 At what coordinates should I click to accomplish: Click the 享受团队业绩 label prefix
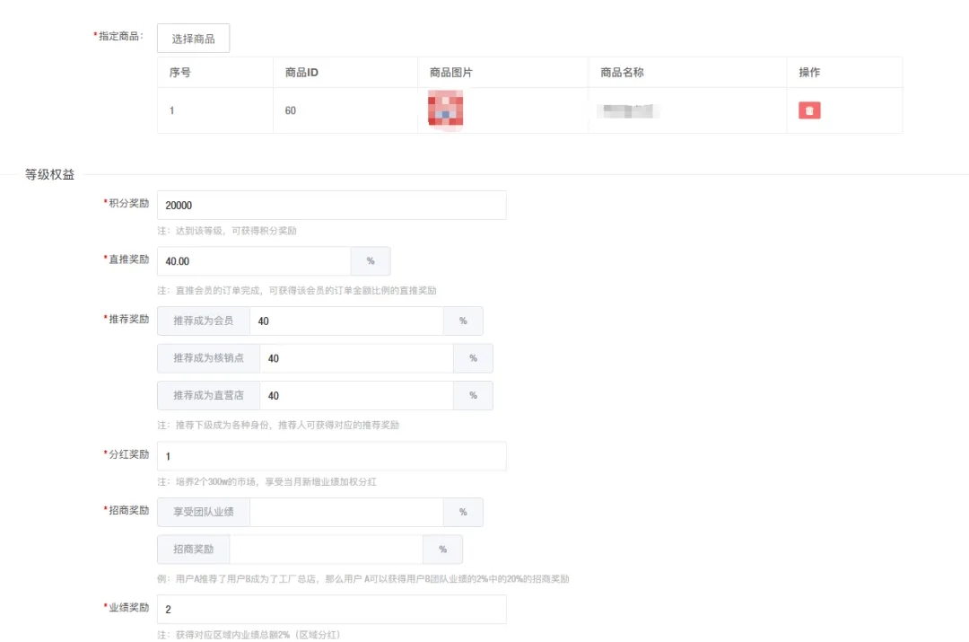[x=203, y=512]
